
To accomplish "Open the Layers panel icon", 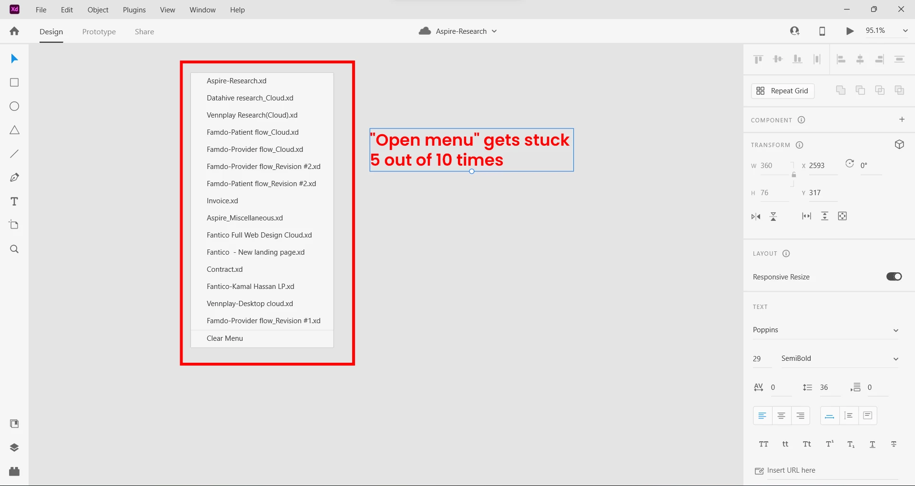I will click(x=14, y=447).
